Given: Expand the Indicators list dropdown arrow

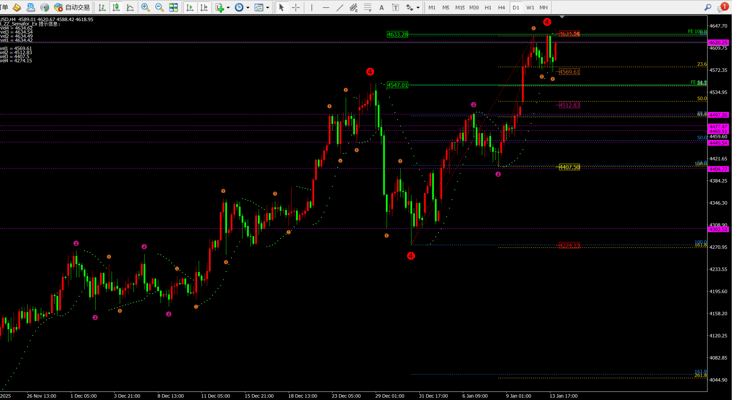Looking at the screenshot, I should pos(228,7).
